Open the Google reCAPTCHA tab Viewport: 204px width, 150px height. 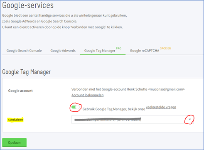click(145, 51)
